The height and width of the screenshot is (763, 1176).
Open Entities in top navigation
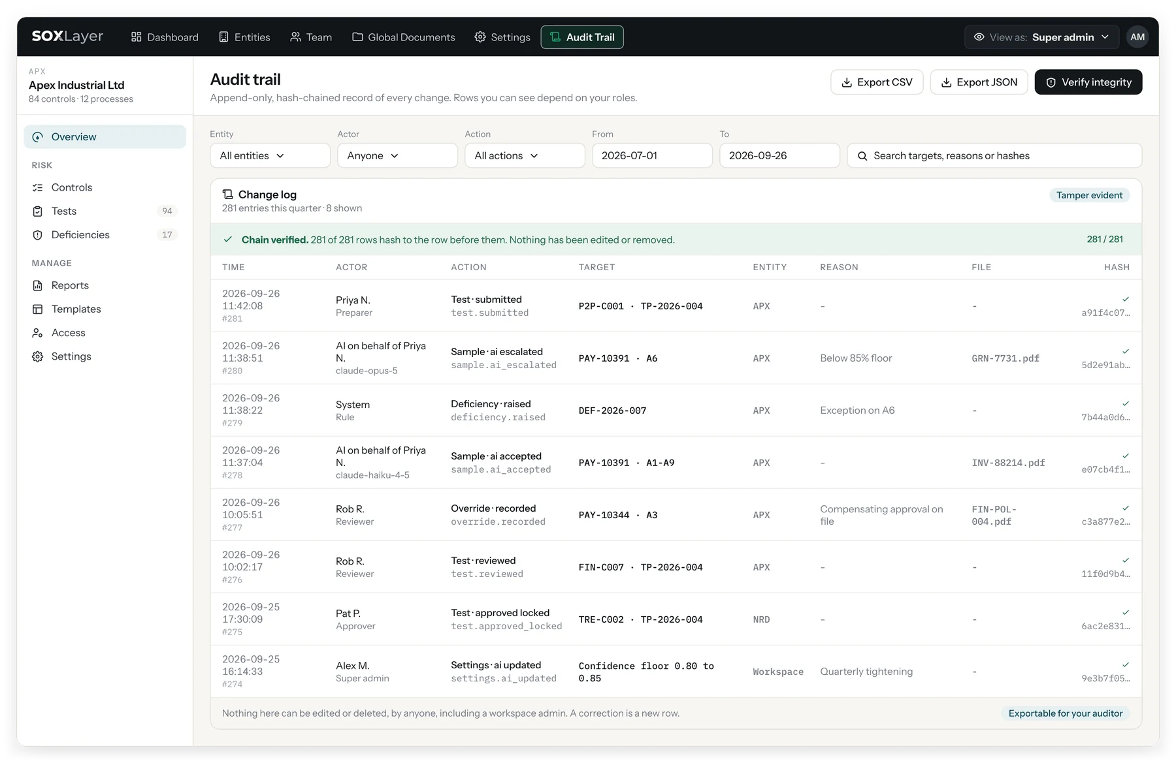coord(244,37)
